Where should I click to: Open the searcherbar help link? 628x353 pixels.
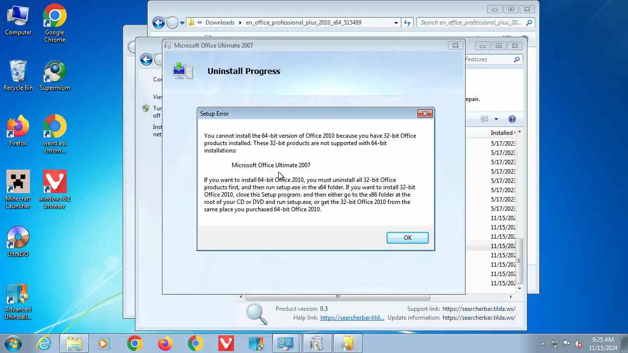tap(352, 318)
